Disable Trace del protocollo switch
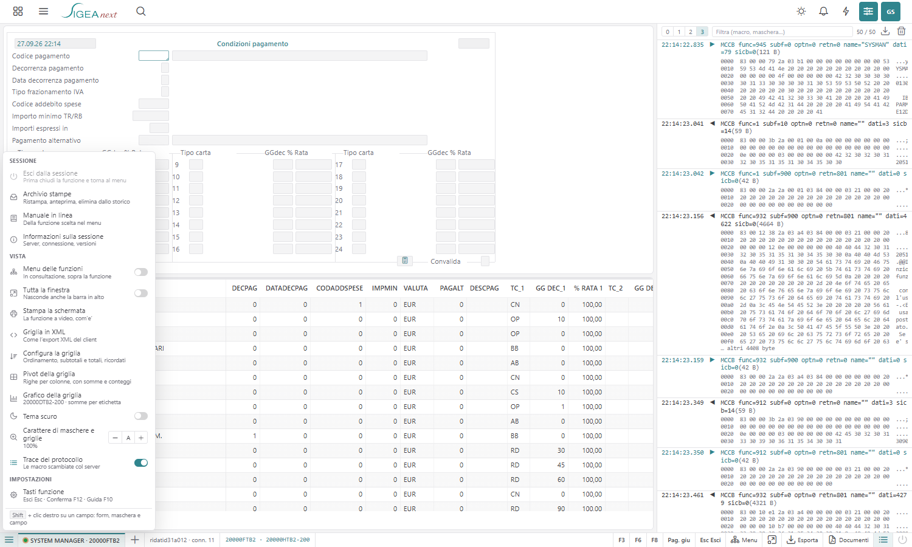 tap(141, 463)
